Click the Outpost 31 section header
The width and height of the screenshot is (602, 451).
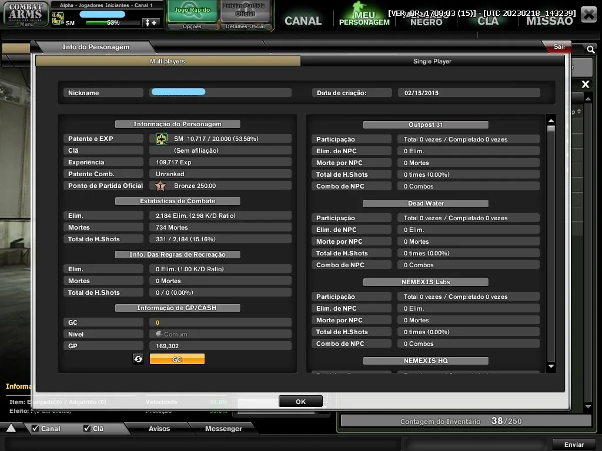(x=426, y=124)
